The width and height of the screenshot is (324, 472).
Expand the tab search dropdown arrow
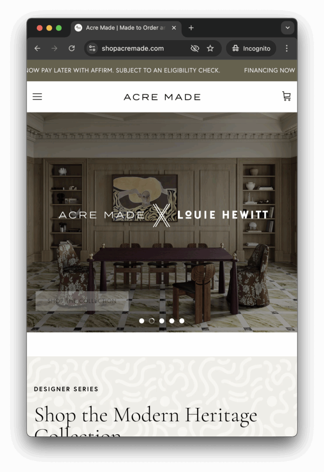(288, 28)
